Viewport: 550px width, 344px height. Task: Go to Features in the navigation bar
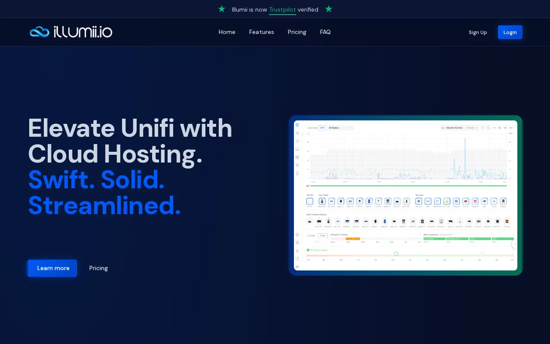261,32
